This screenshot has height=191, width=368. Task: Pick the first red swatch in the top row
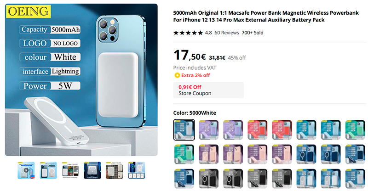point(257,130)
